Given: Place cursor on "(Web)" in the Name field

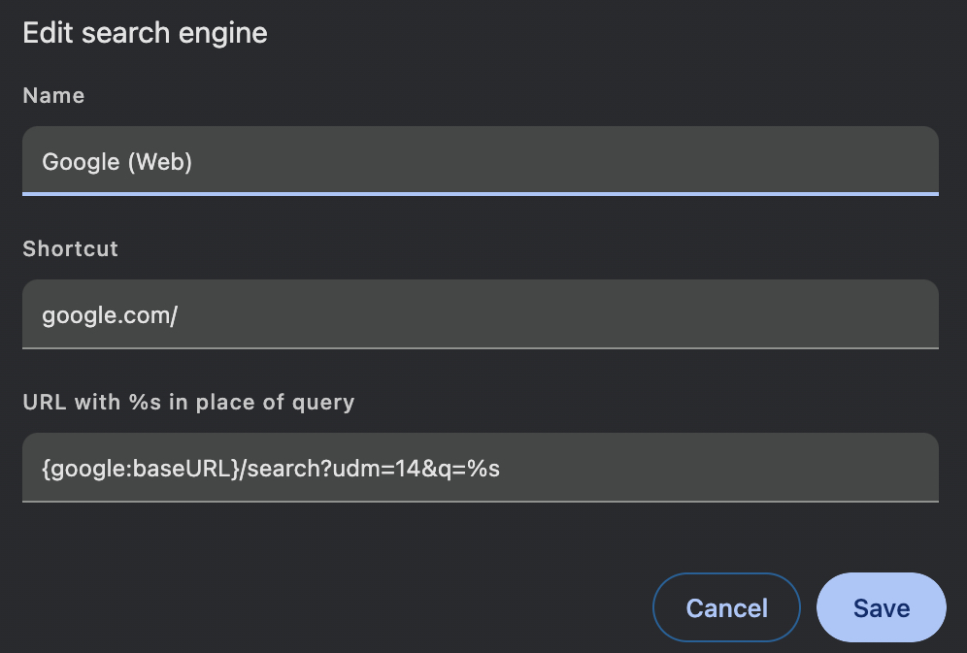Looking at the screenshot, I should pyautogui.click(x=160, y=162).
